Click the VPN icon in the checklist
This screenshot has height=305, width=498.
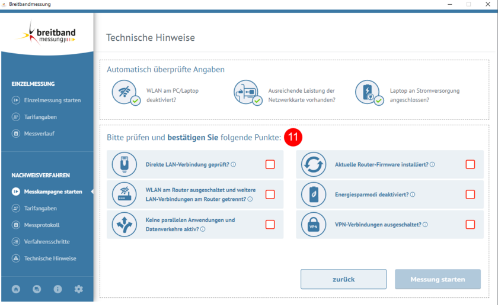(x=314, y=225)
